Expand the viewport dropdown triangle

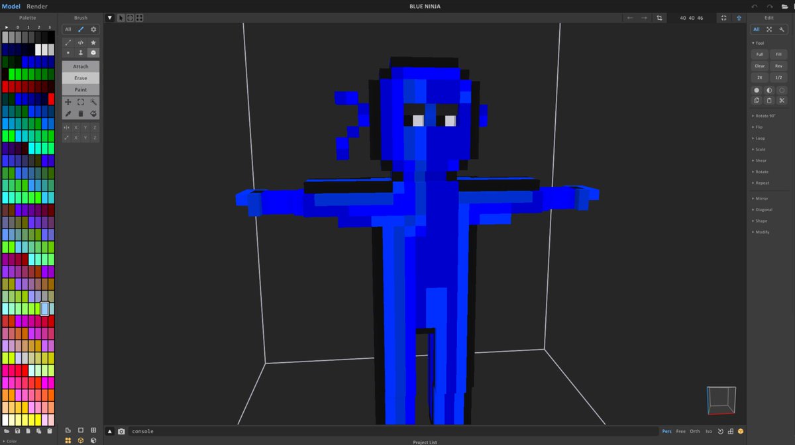(110, 18)
